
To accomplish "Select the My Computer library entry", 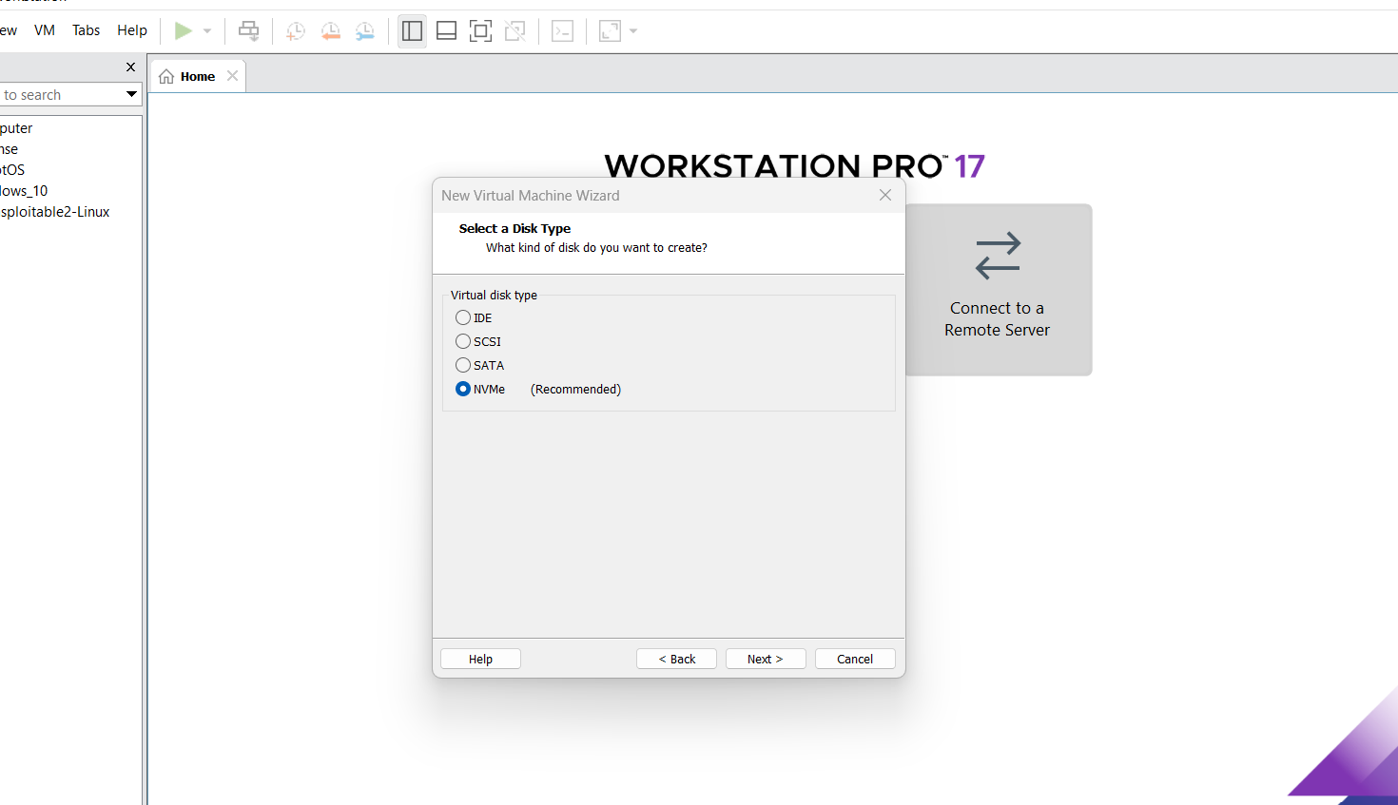I will tap(16, 128).
